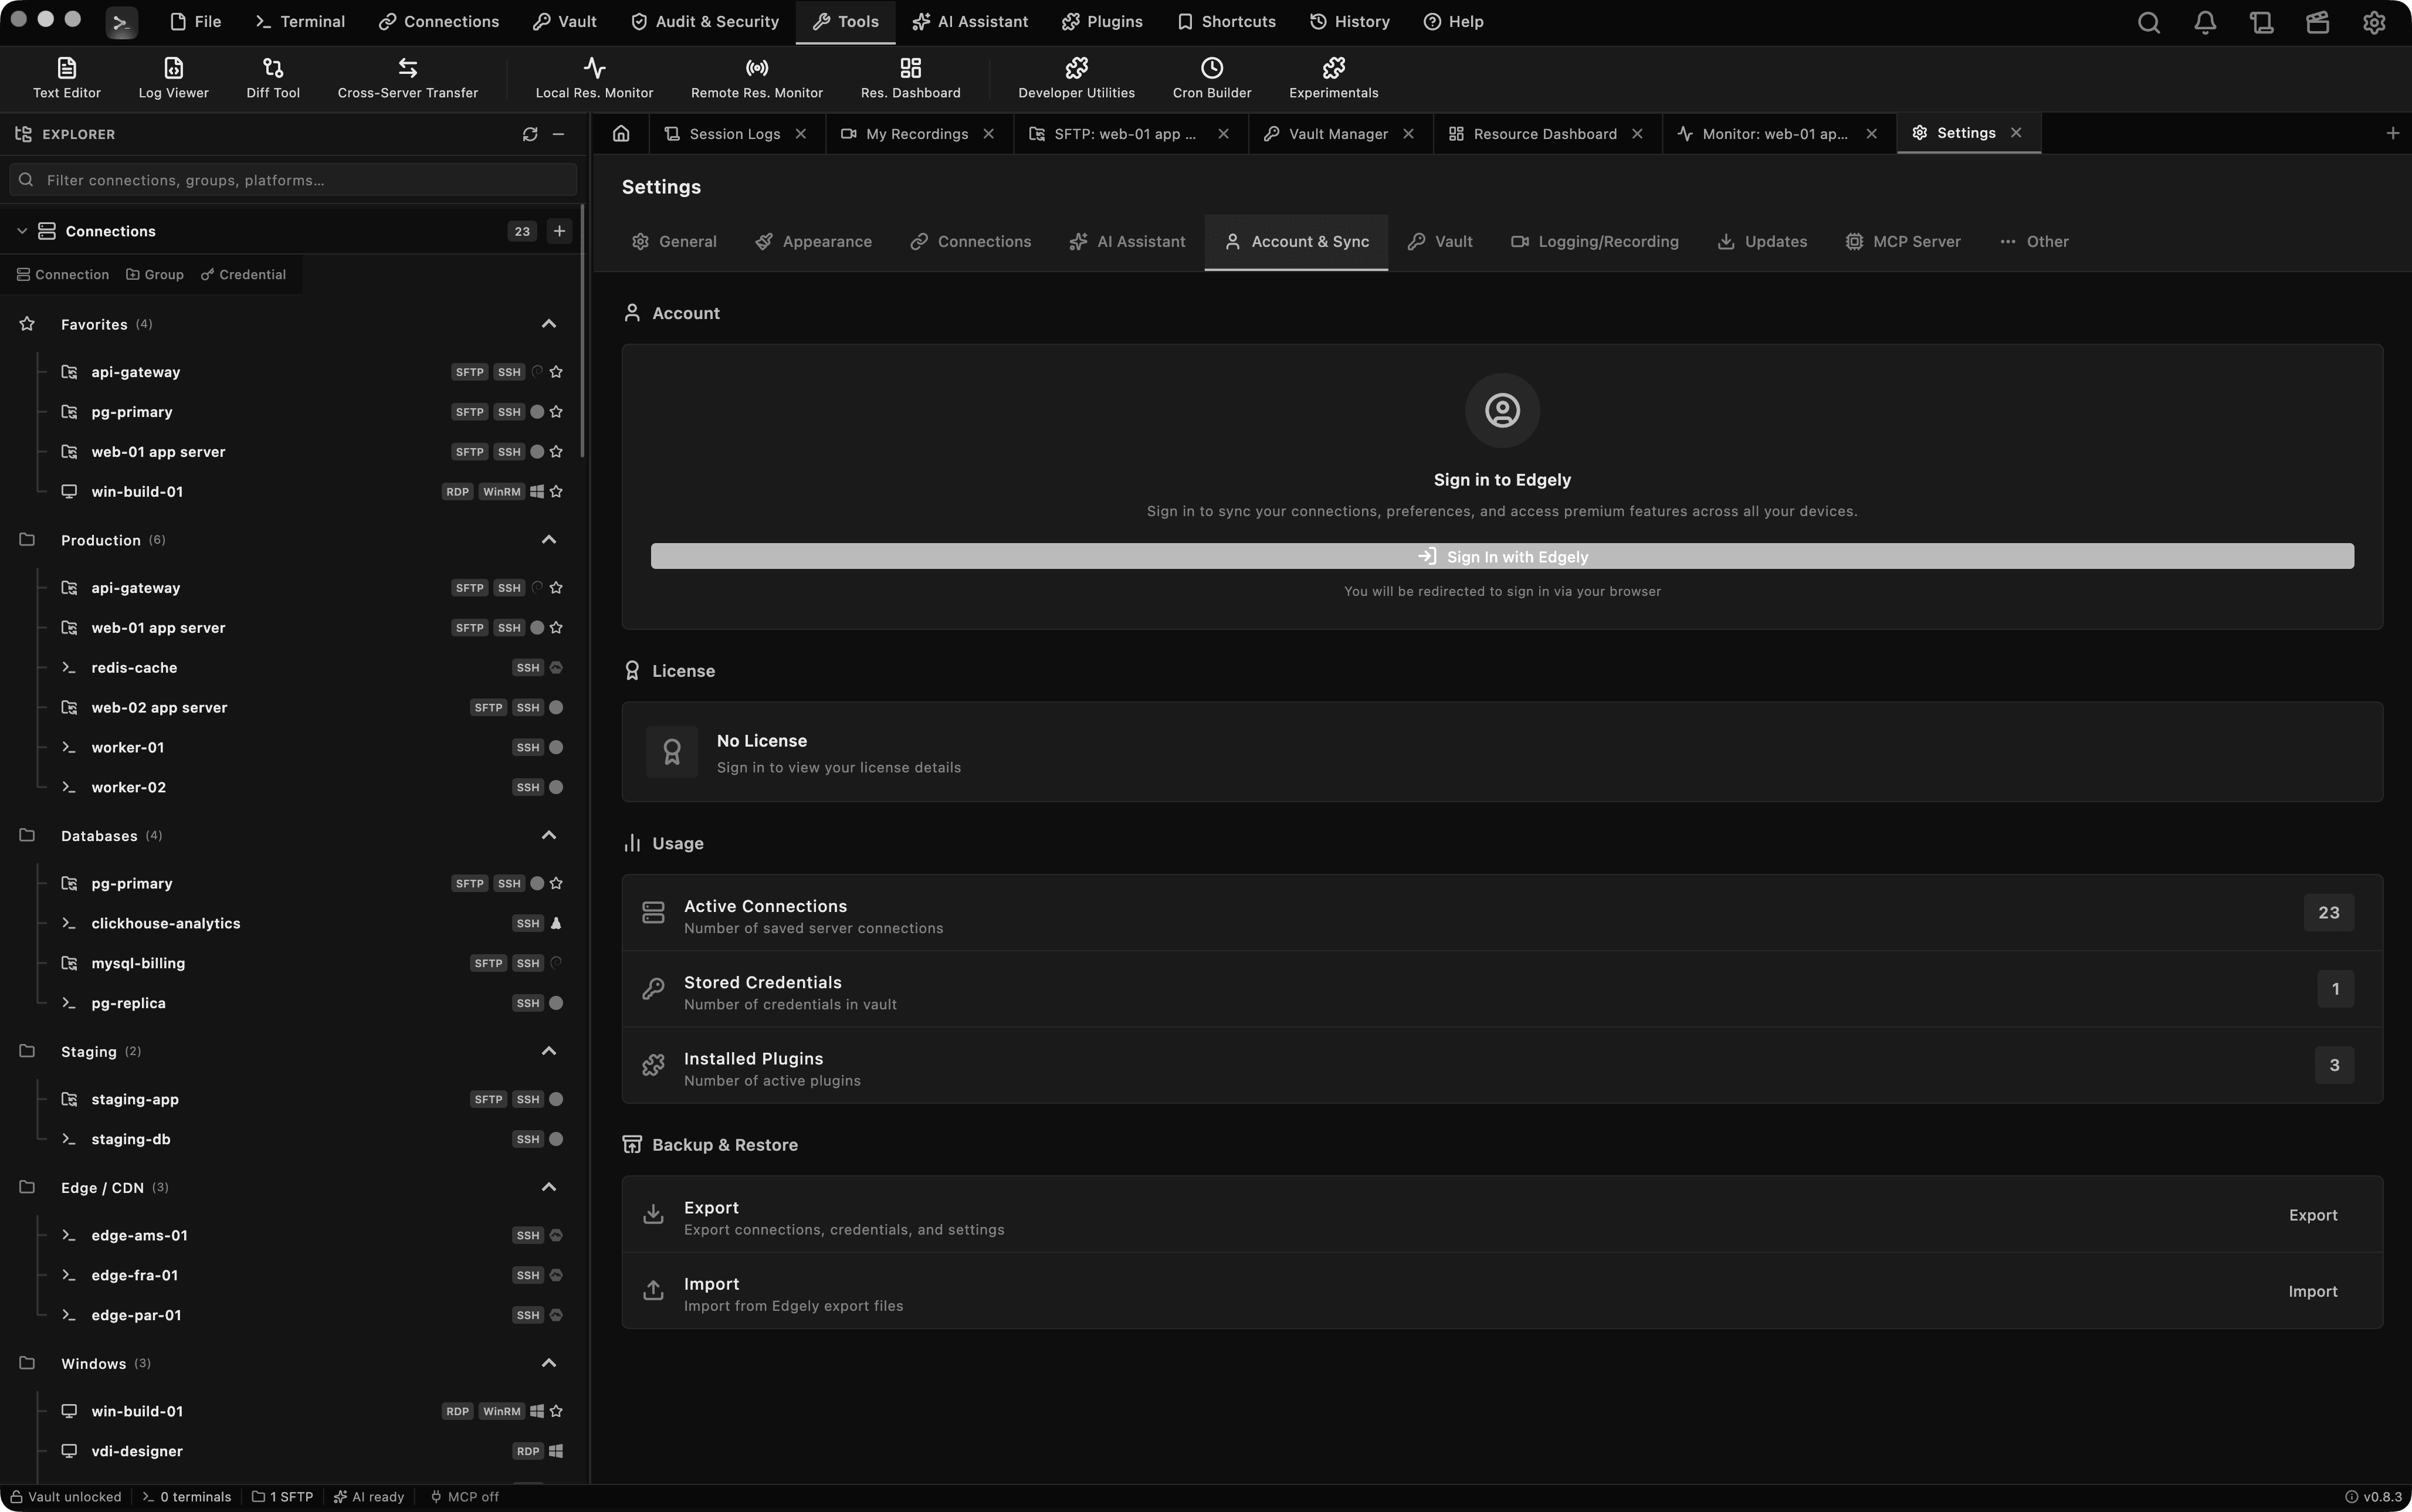
Task: Open Cross-Server Transfer
Action: (408, 78)
